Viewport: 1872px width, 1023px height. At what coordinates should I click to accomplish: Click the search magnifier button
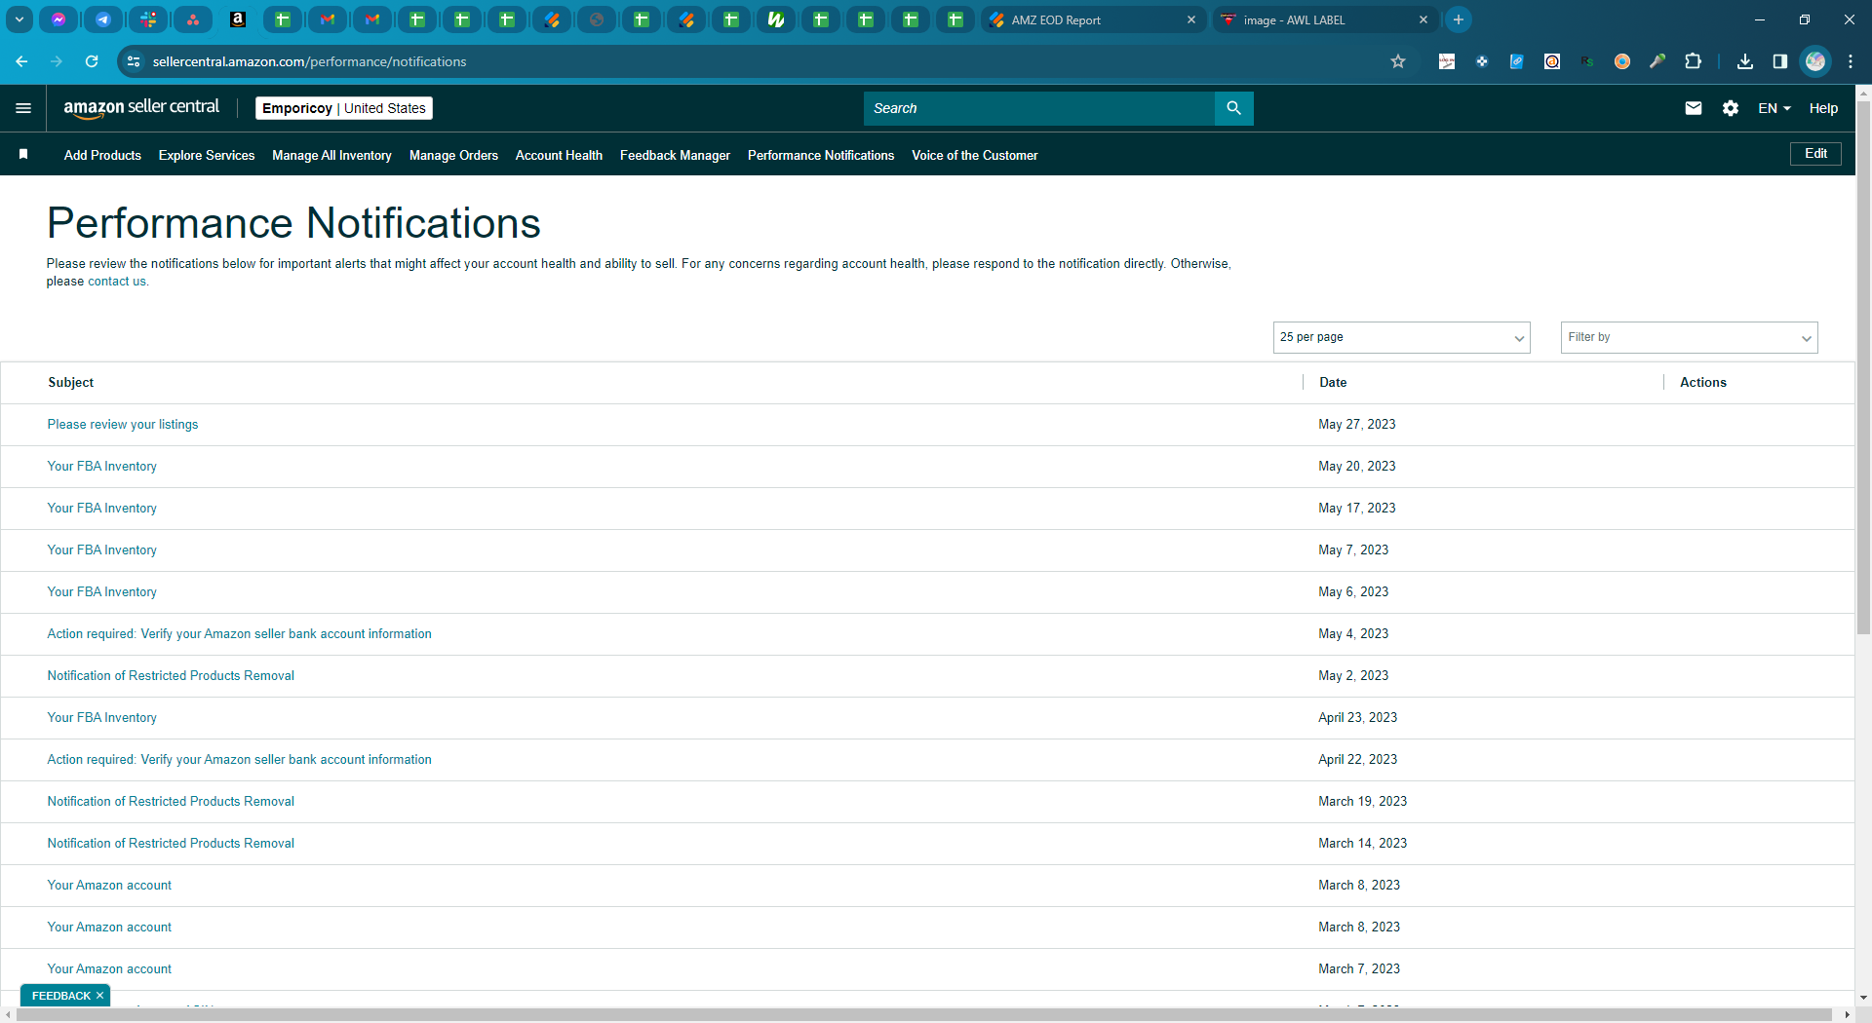1233,108
